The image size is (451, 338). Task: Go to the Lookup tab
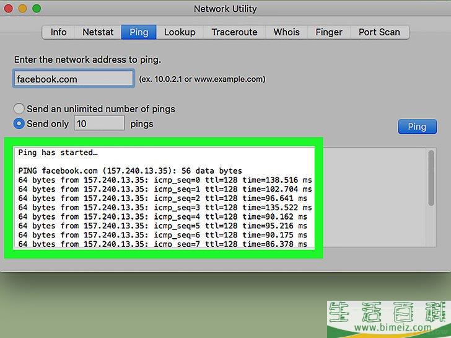(x=180, y=32)
